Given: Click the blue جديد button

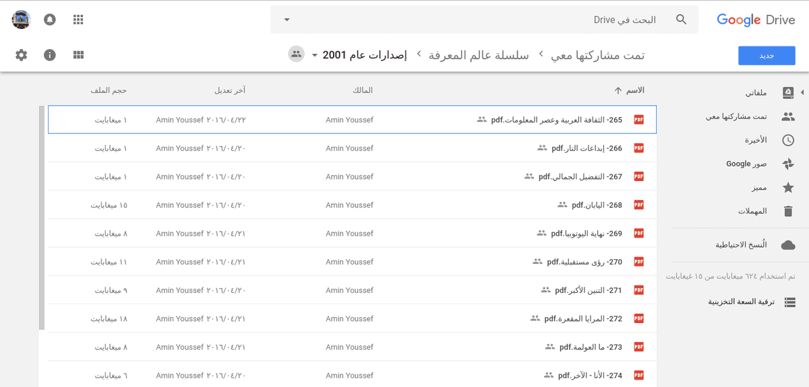Looking at the screenshot, I should pyautogui.click(x=767, y=56).
